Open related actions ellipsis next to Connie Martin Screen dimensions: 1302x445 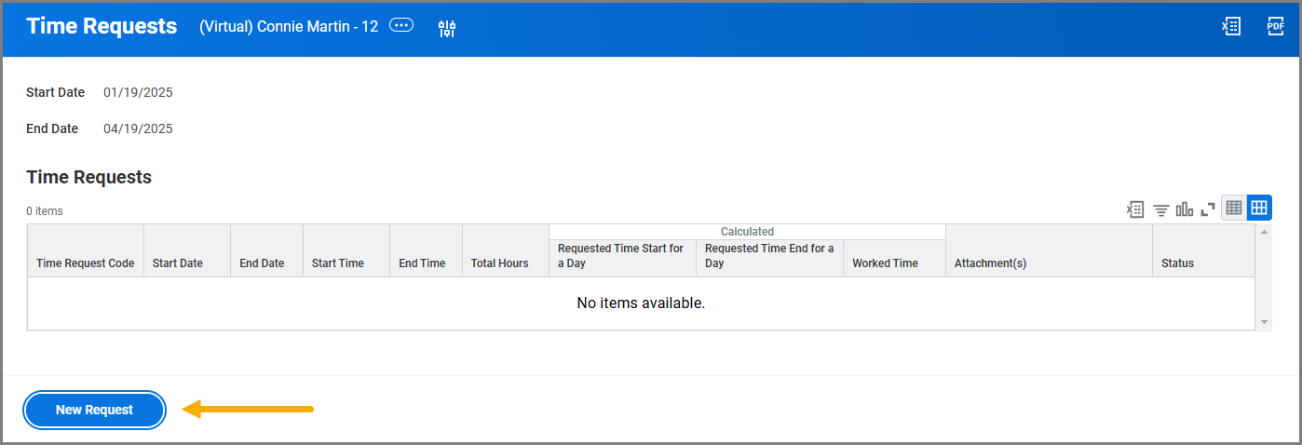click(401, 26)
